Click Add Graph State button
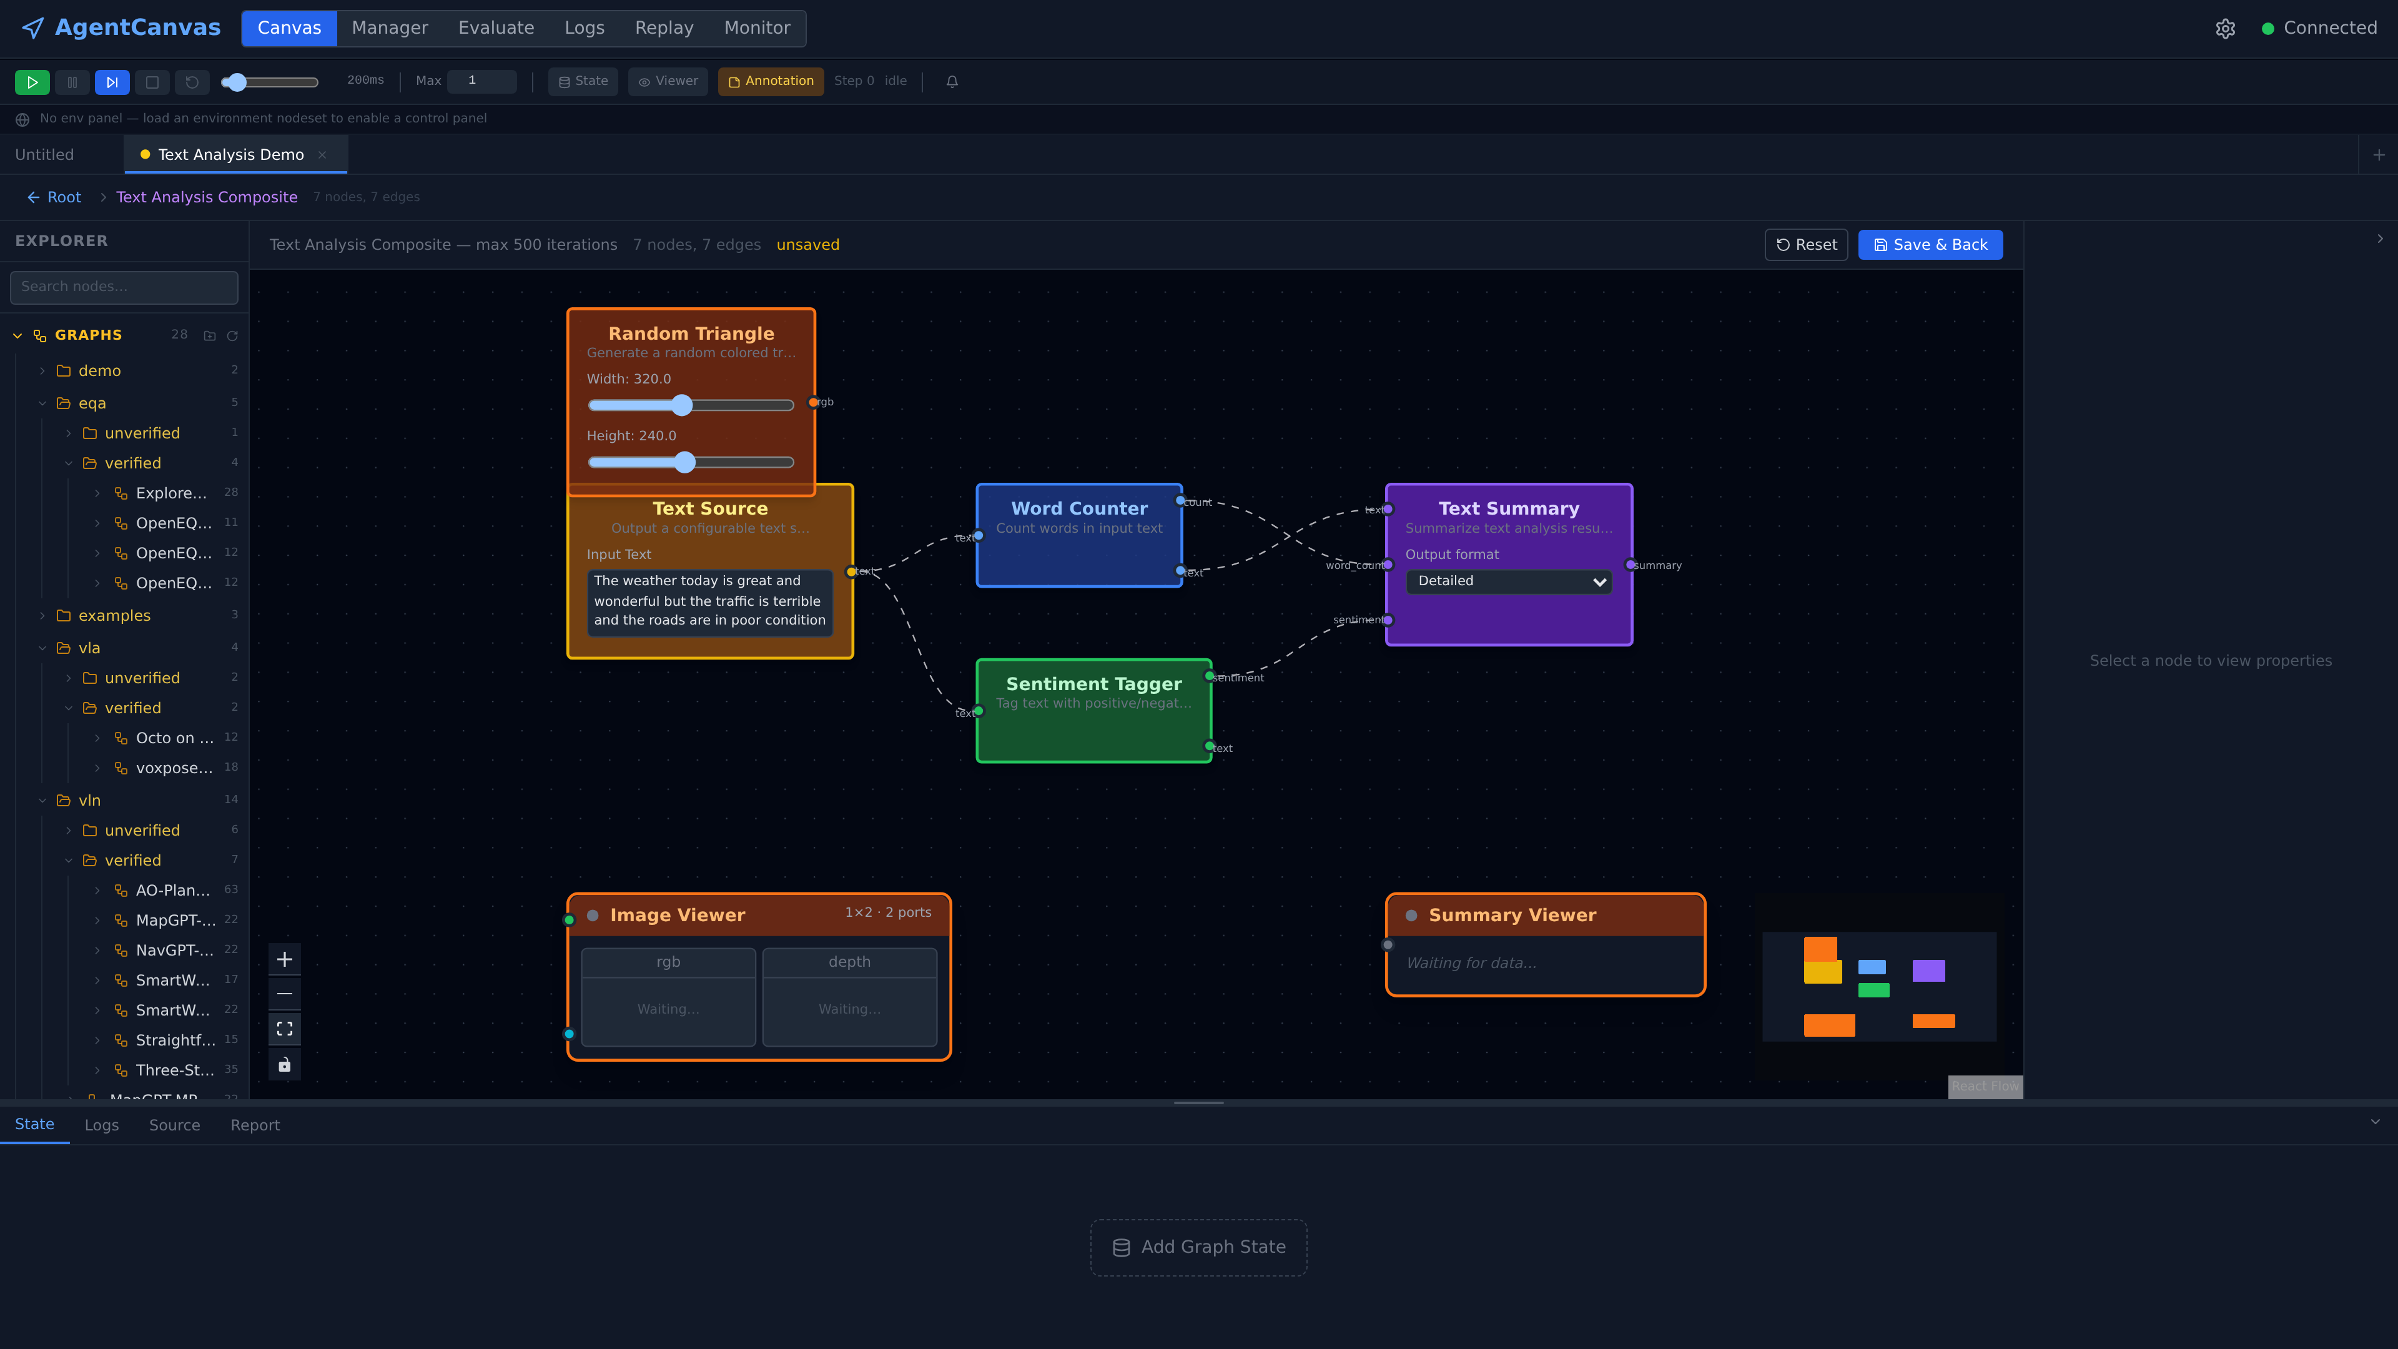 point(1198,1248)
